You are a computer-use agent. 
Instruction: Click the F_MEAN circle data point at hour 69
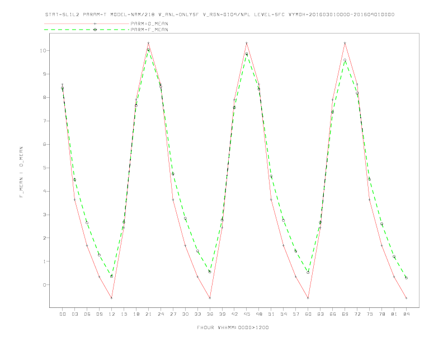[345, 60]
